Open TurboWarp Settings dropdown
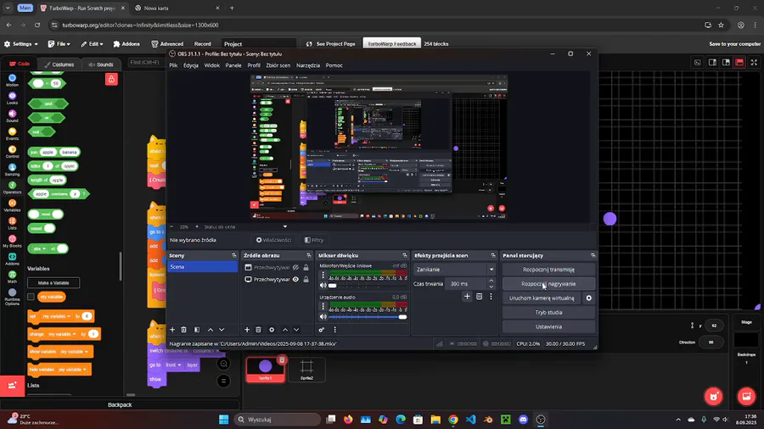Image resolution: width=764 pixels, height=429 pixels. point(21,44)
